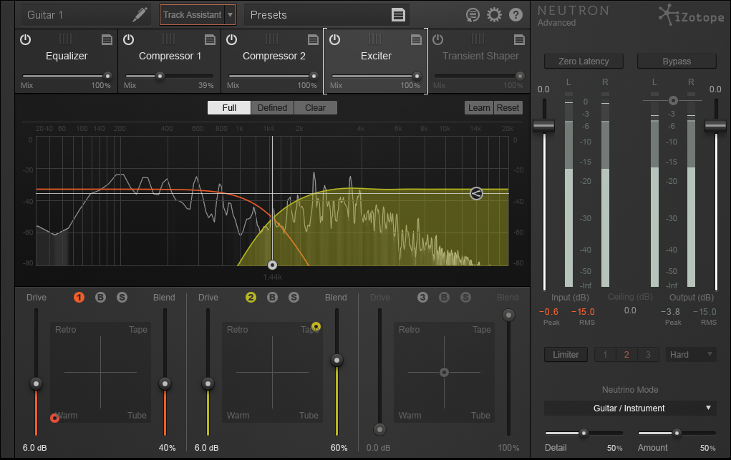Solo band 2 with S button
The width and height of the screenshot is (731, 460).
[x=294, y=298]
